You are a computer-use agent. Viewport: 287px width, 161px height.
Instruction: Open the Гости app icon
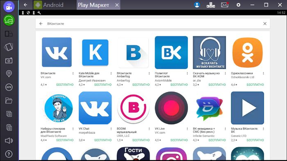coord(133,154)
